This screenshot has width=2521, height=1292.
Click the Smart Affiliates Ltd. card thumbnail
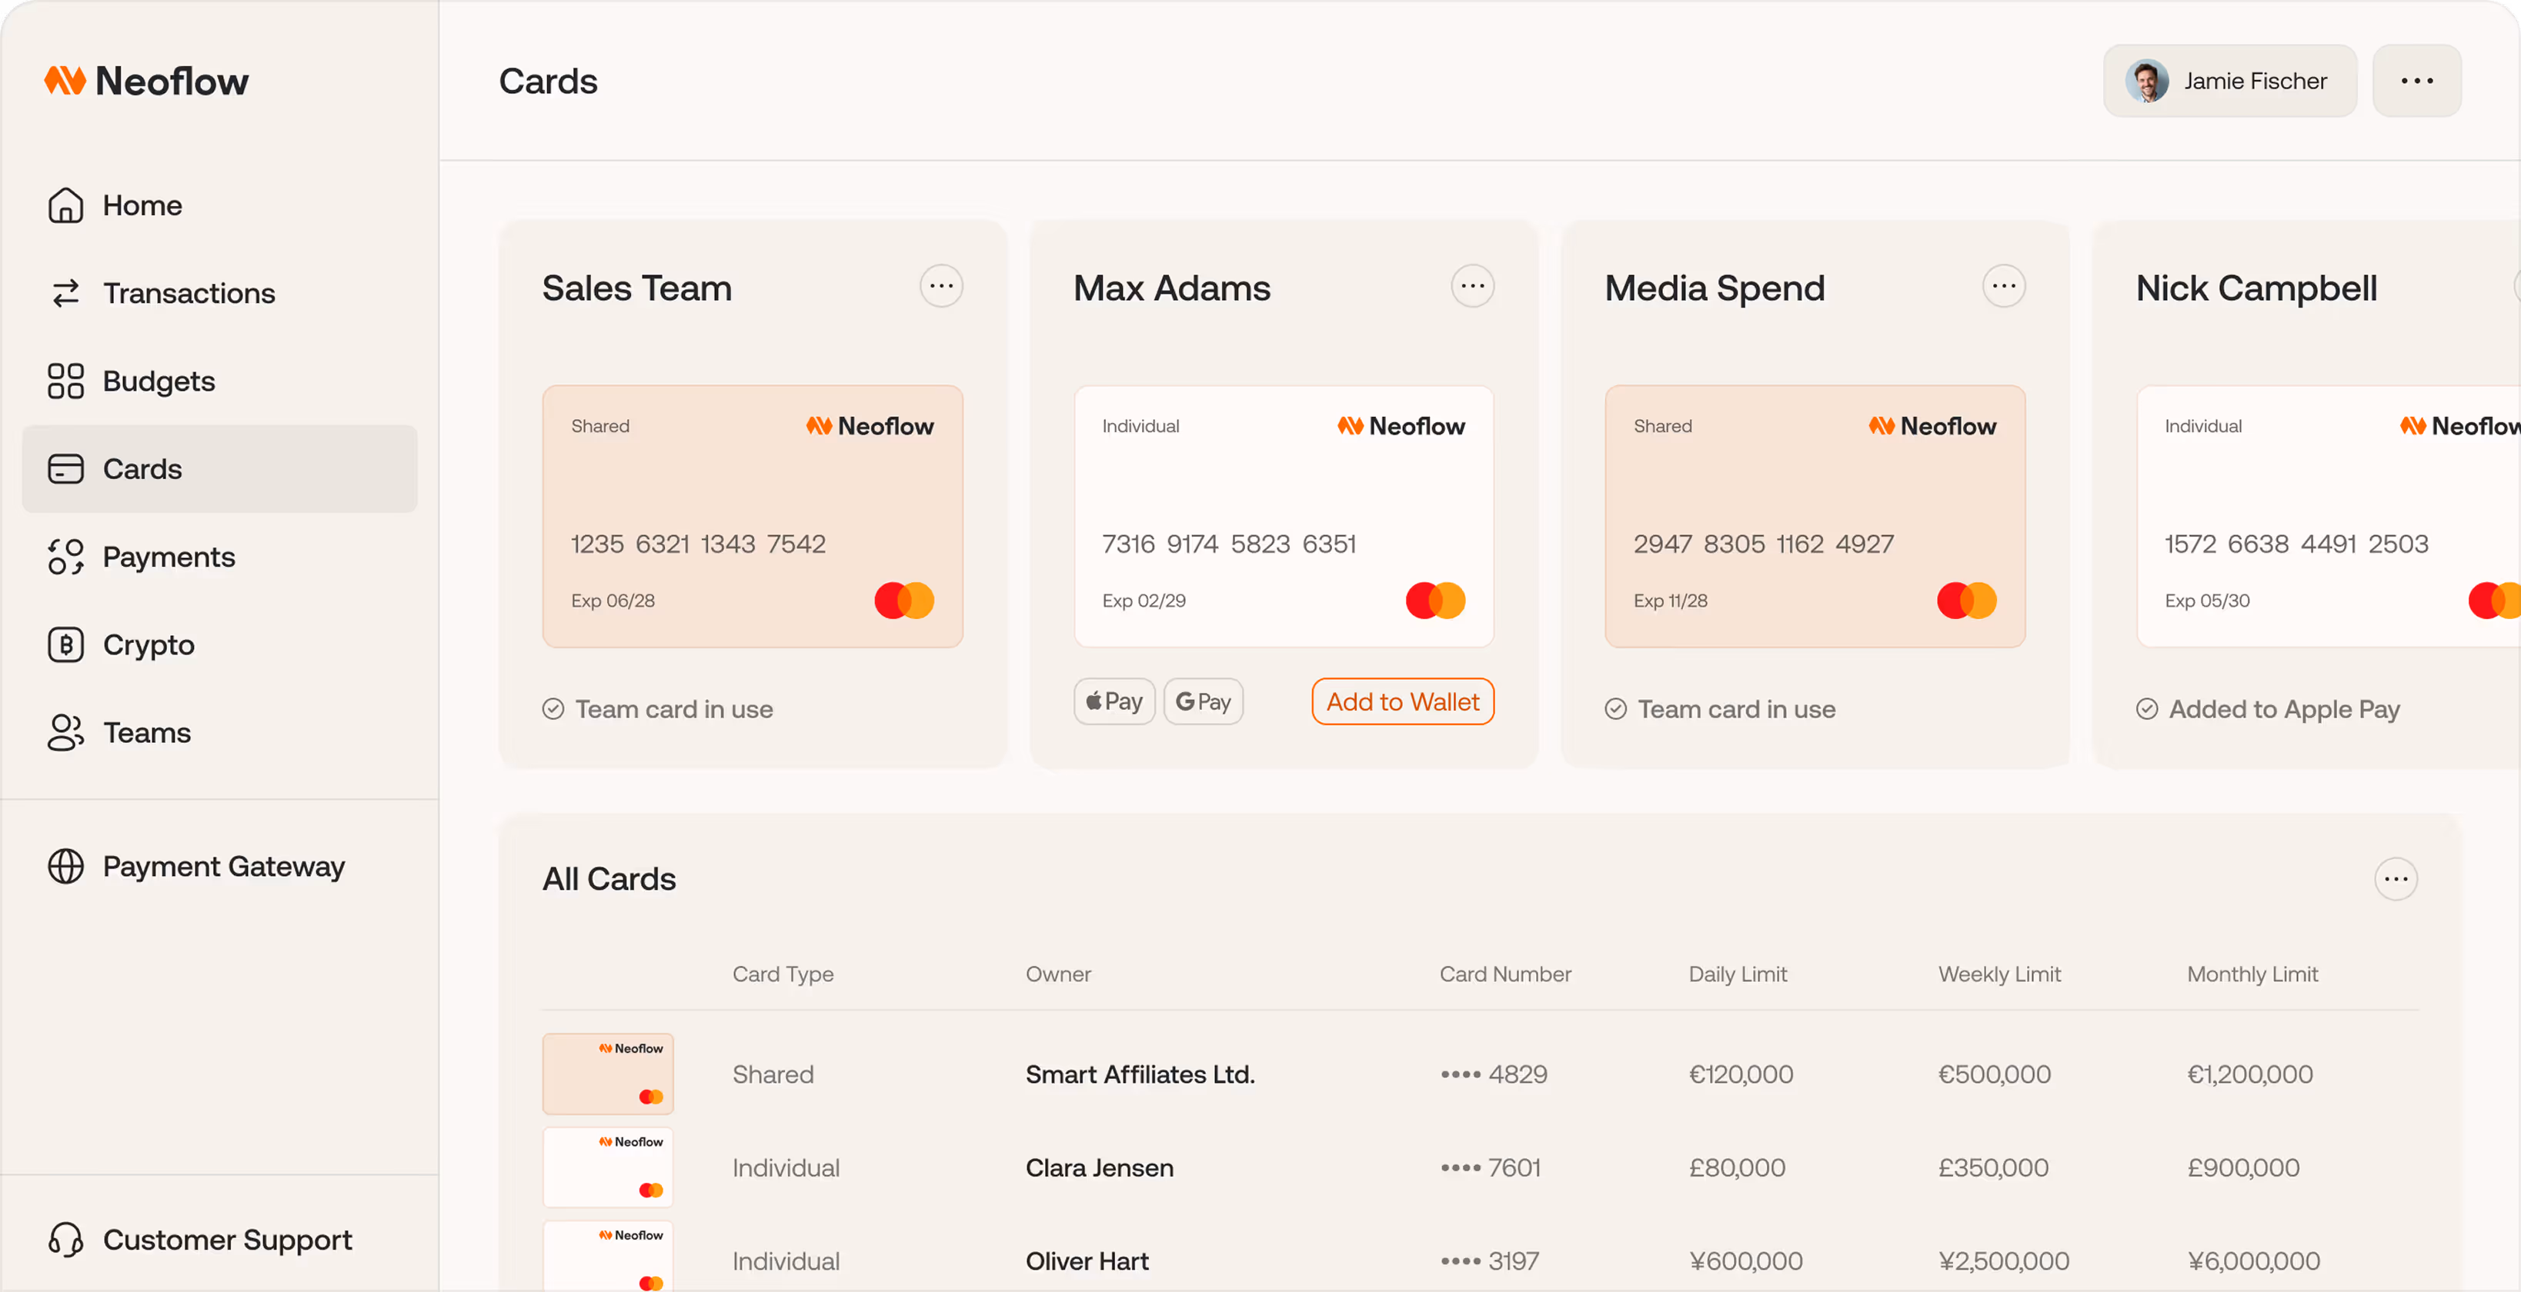[x=608, y=1073]
